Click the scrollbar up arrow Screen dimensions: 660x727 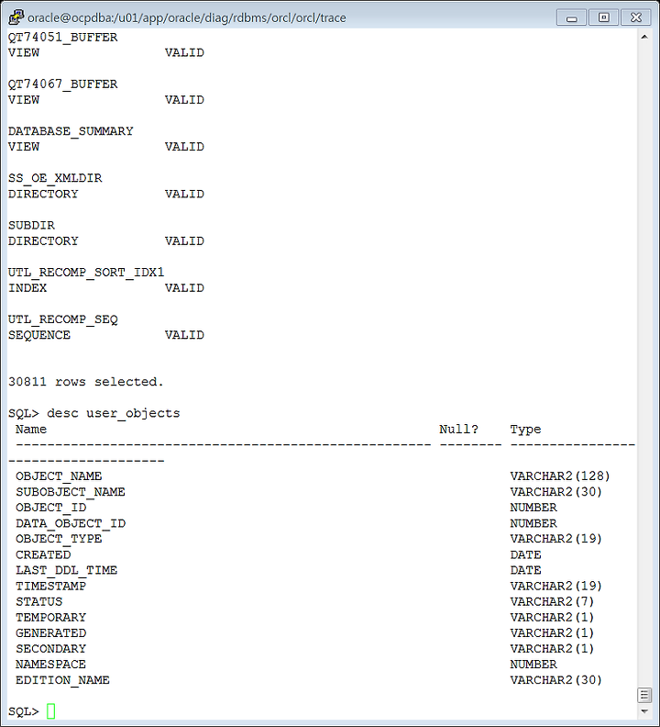click(x=643, y=37)
